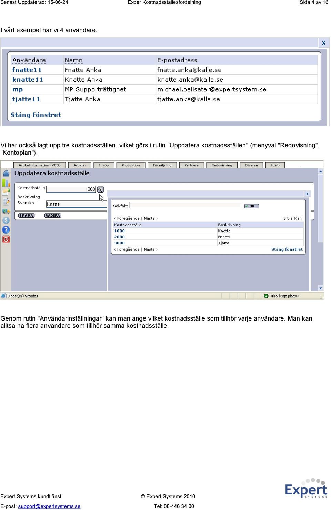Select cost center 1000 in results

(119, 231)
